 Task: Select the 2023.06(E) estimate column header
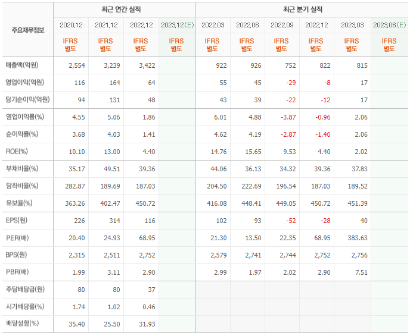(390, 25)
